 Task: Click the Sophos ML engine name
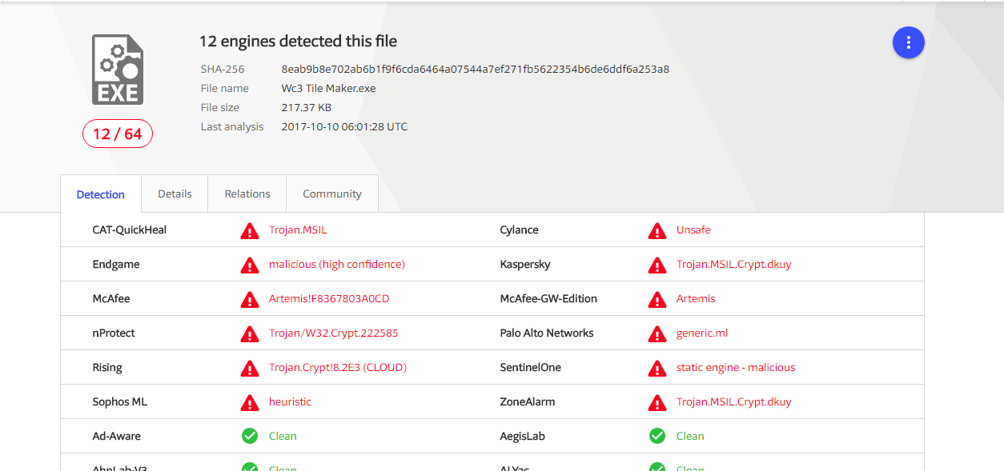coord(120,402)
